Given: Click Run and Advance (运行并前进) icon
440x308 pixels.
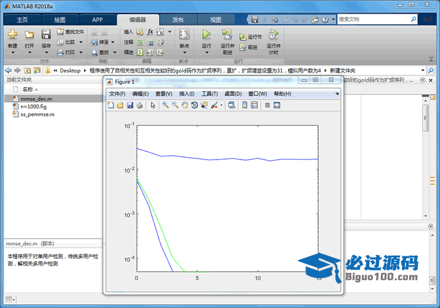Looking at the screenshot, I should click(227, 35).
